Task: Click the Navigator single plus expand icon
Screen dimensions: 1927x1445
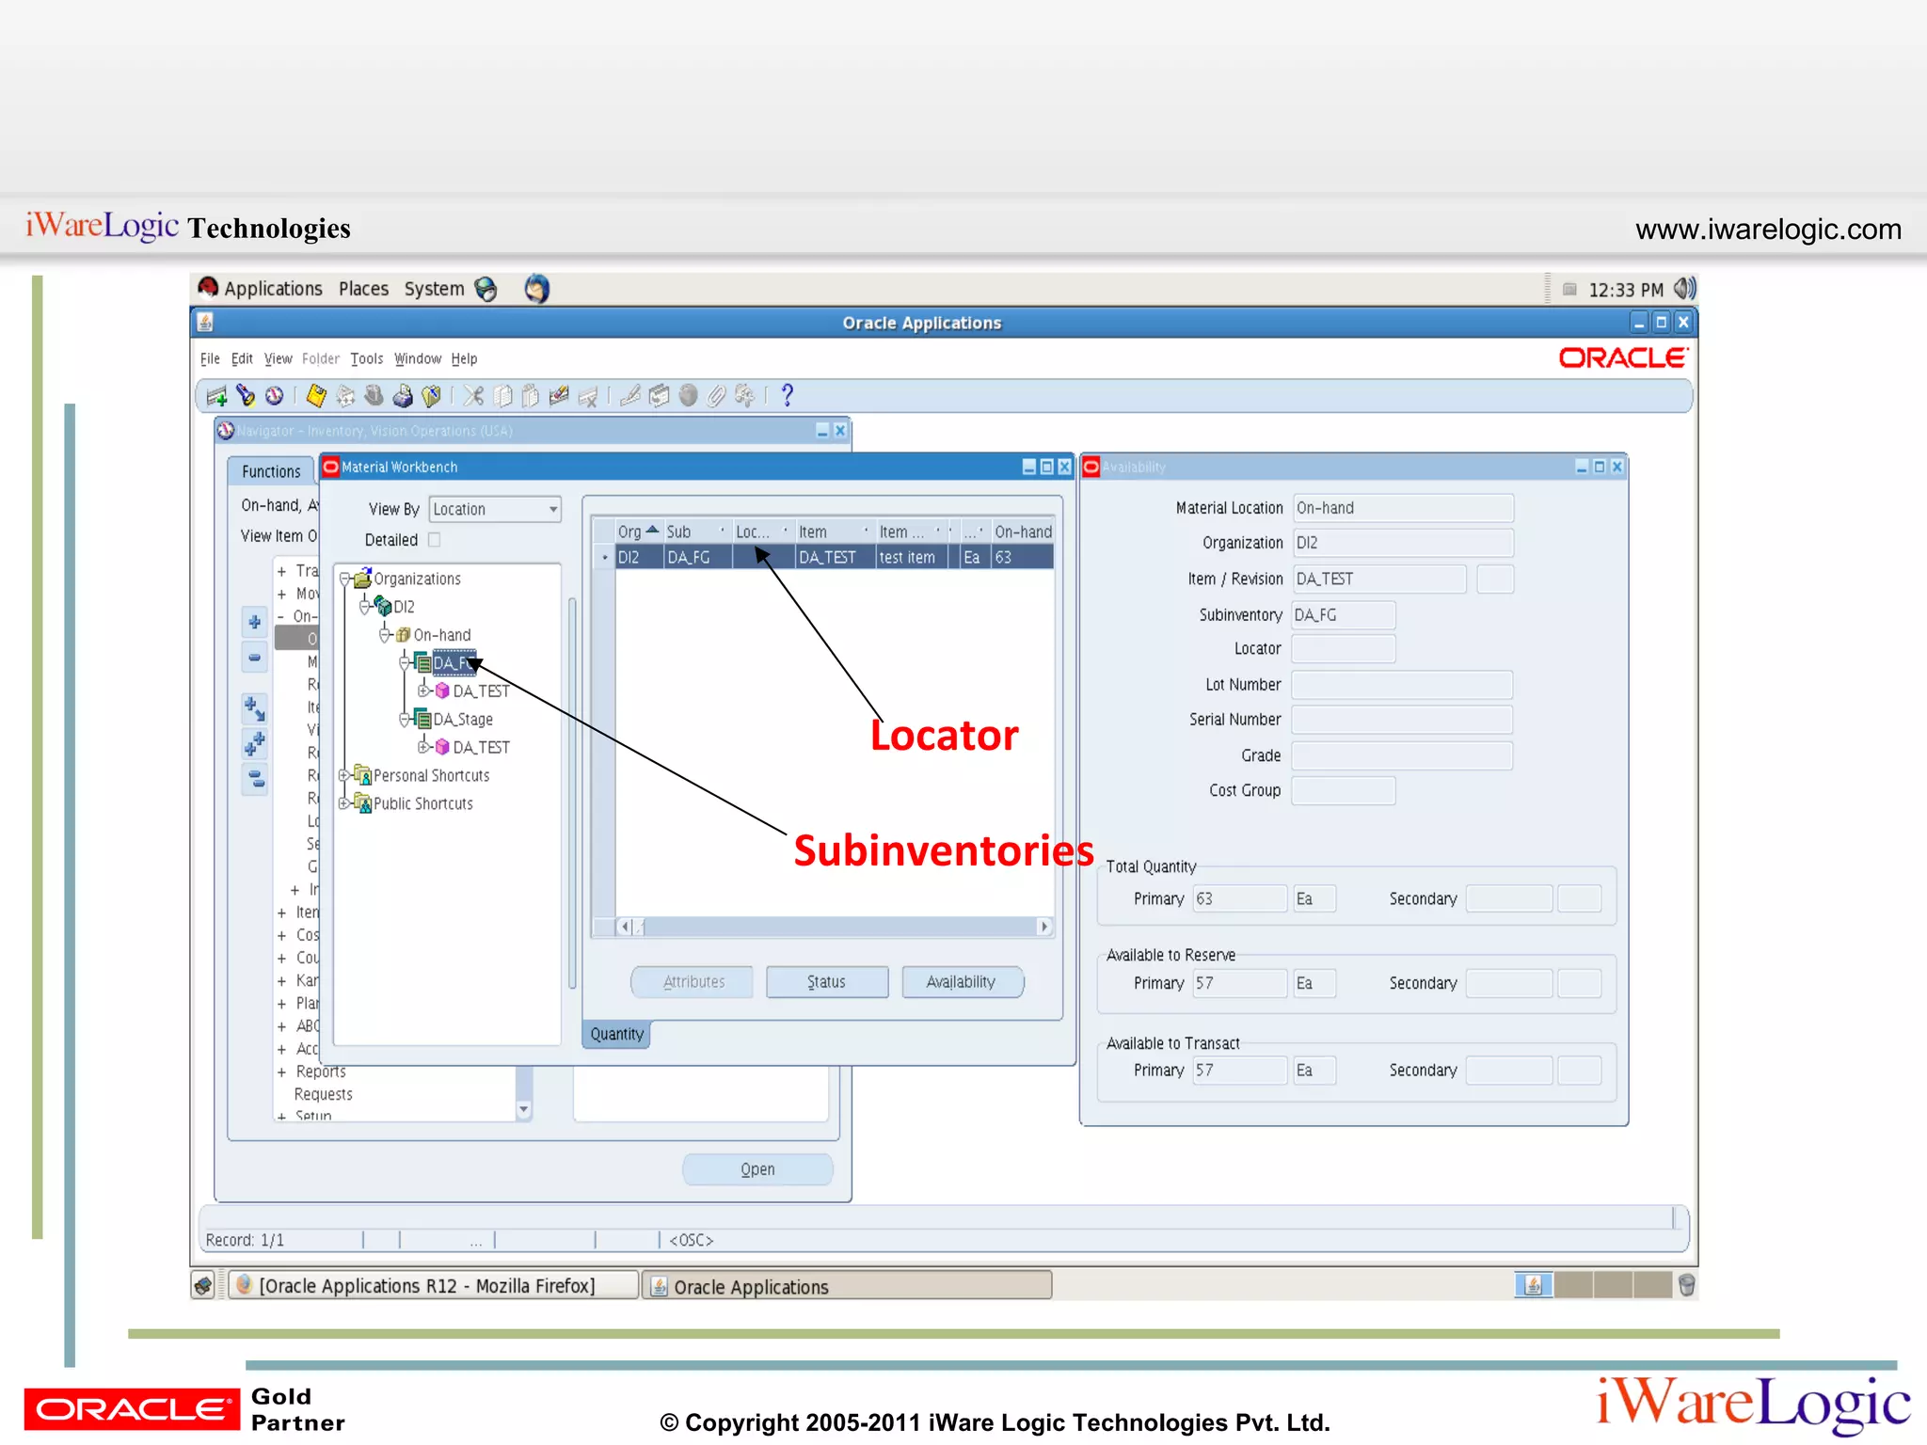Action: (254, 622)
